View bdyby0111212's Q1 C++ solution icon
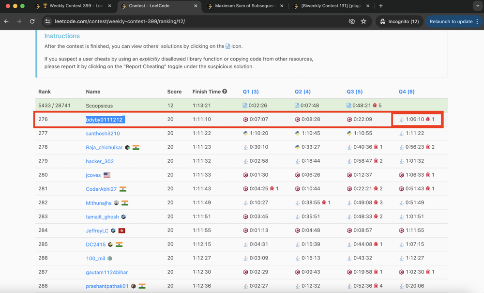484x293 pixels. tap(245, 119)
